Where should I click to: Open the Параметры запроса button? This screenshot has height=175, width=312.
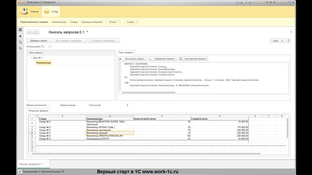[163, 59]
